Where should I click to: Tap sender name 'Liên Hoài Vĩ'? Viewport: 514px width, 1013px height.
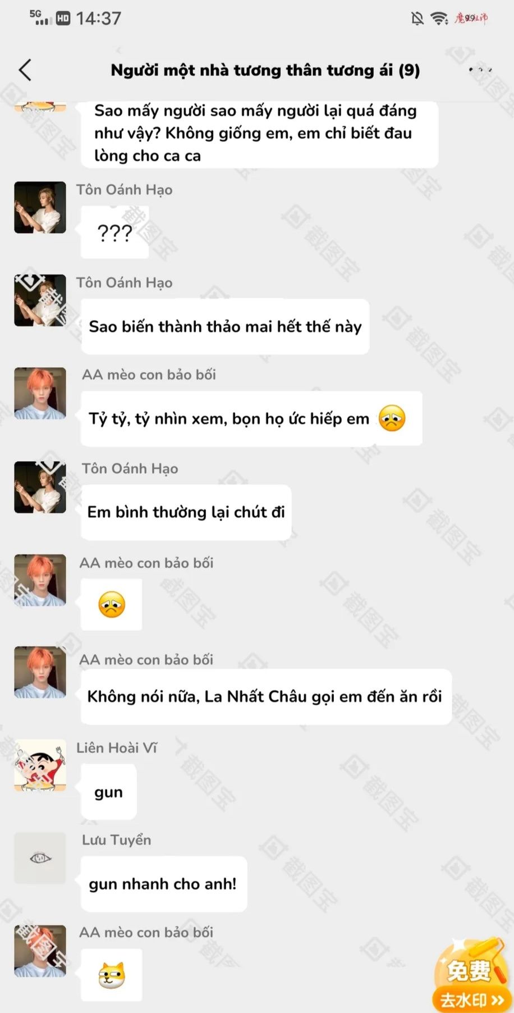point(117,748)
